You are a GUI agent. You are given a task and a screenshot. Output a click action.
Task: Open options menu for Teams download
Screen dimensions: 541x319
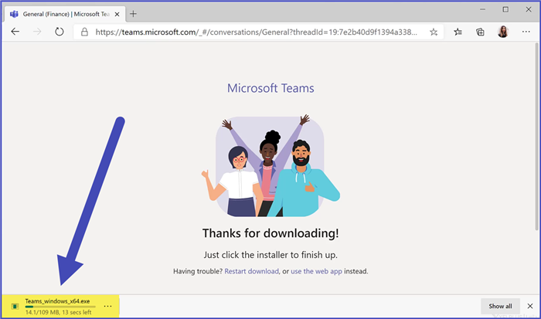coord(107,307)
